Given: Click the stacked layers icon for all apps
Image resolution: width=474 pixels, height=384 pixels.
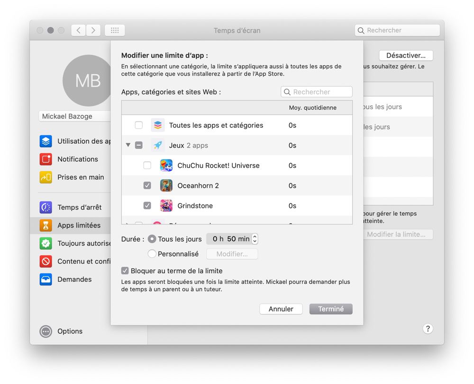Looking at the screenshot, I should point(158,125).
